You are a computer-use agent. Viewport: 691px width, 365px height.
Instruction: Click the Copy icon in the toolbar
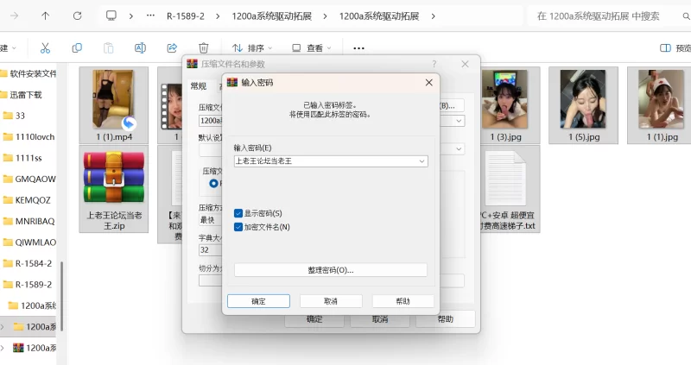point(77,48)
